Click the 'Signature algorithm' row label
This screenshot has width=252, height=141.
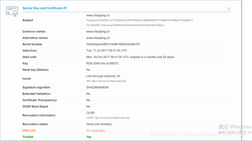point(36,87)
